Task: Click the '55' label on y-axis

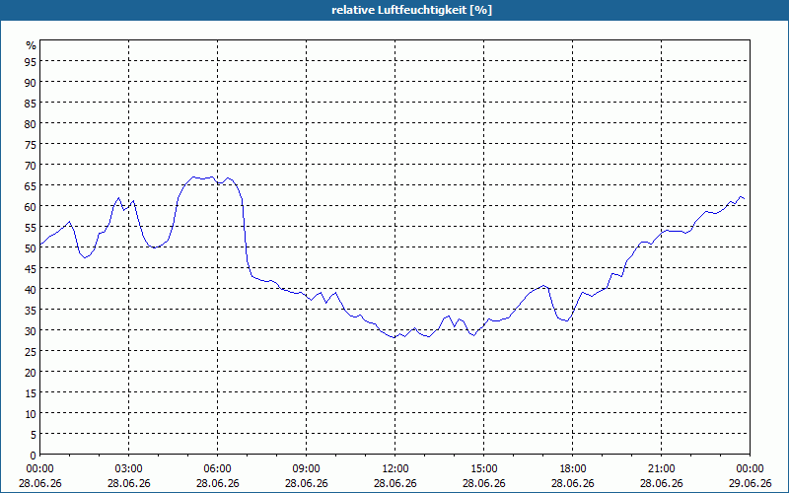Action: pos(31,227)
